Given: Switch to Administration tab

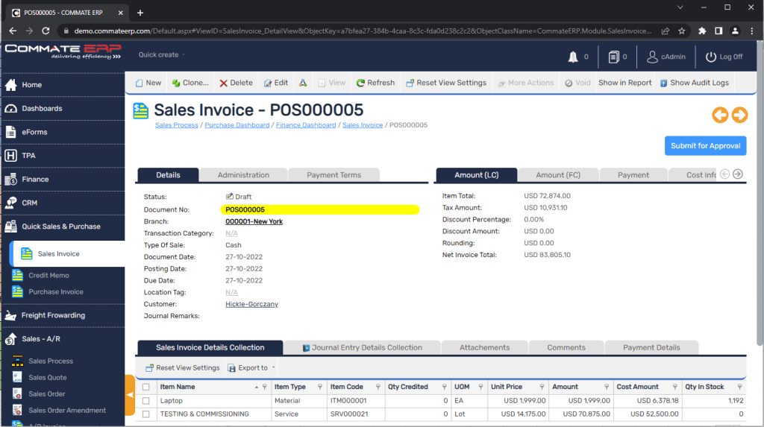Looking at the screenshot, I should click(x=243, y=175).
